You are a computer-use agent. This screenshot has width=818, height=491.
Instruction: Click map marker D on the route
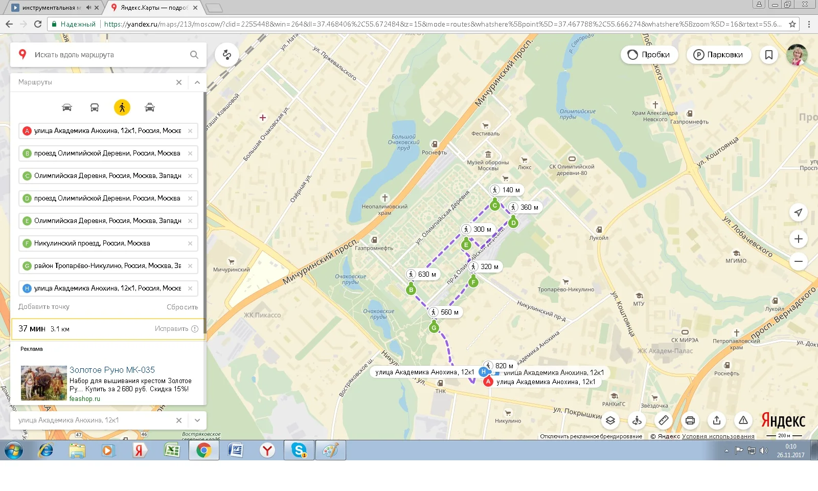click(x=513, y=222)
